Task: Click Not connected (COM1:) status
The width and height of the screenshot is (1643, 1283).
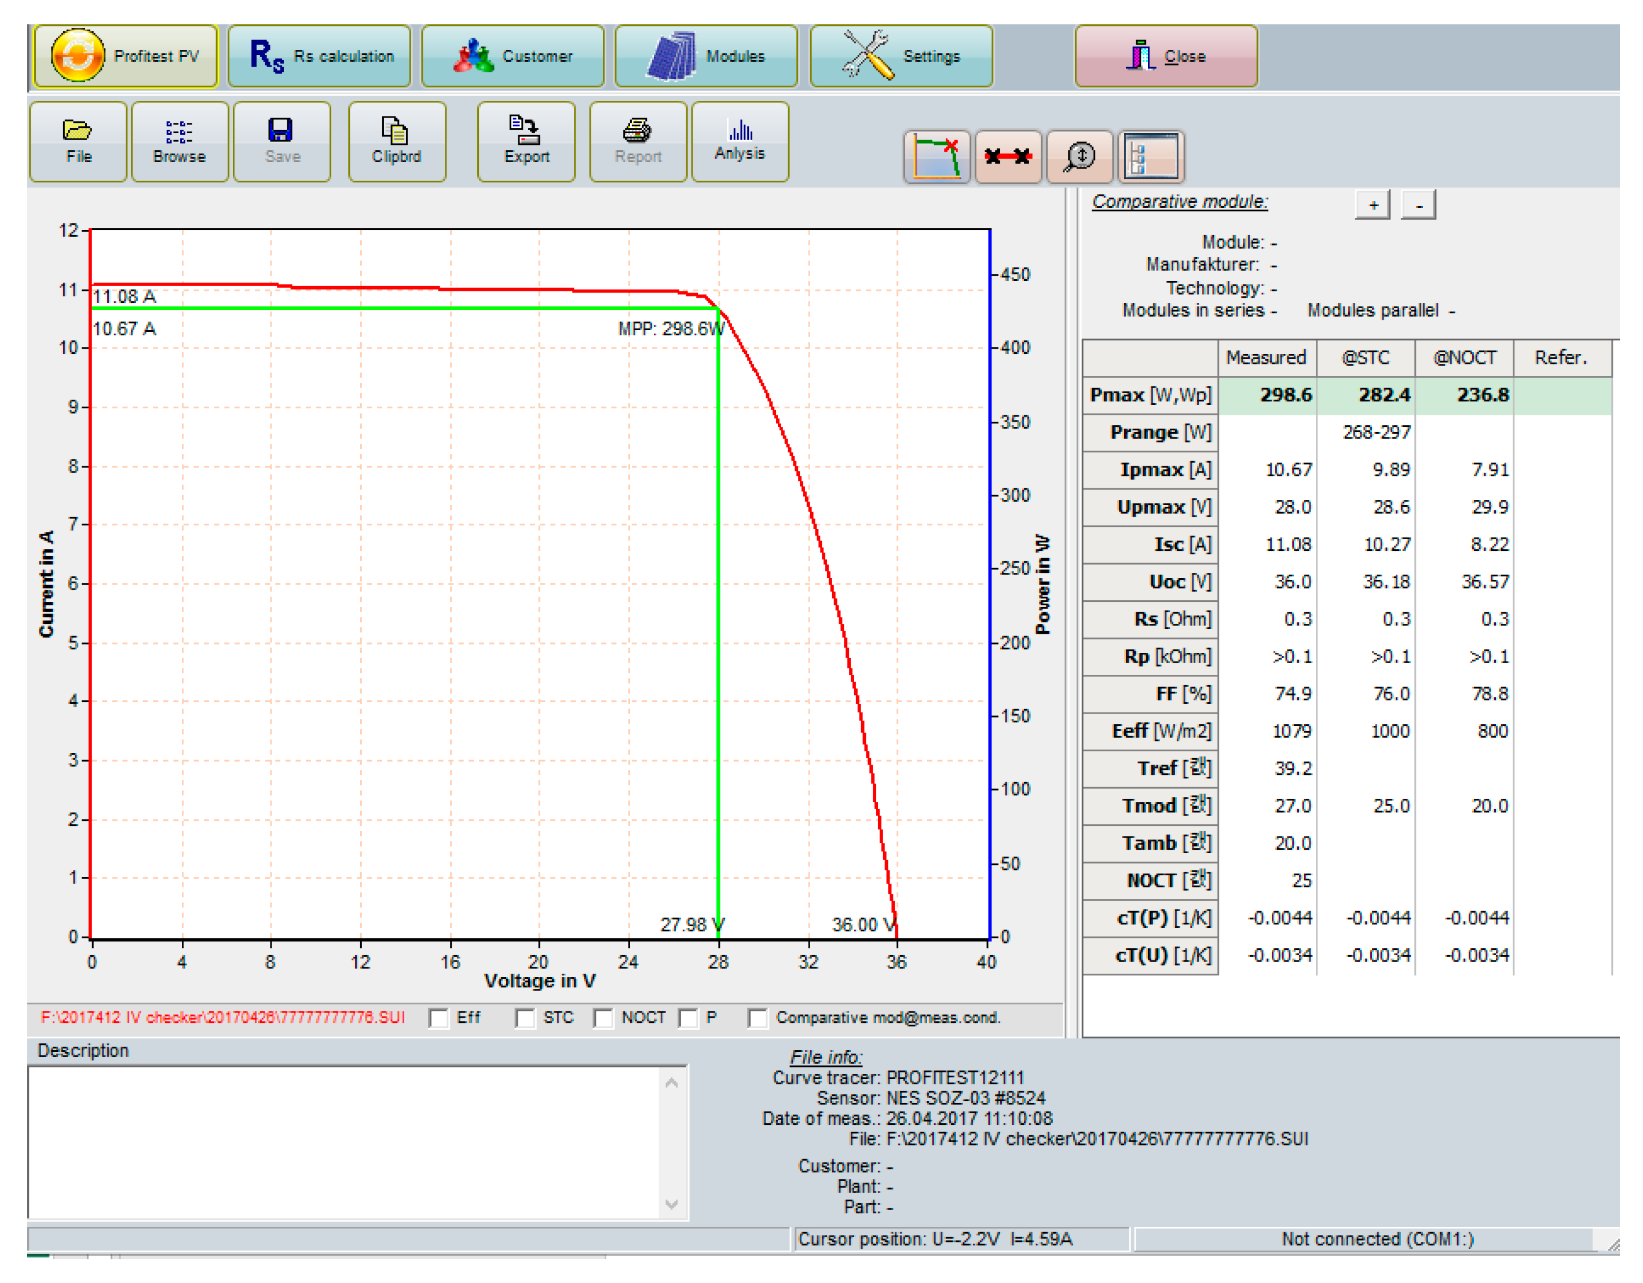Action: pyautogui.click(x=1377, y=1240)
